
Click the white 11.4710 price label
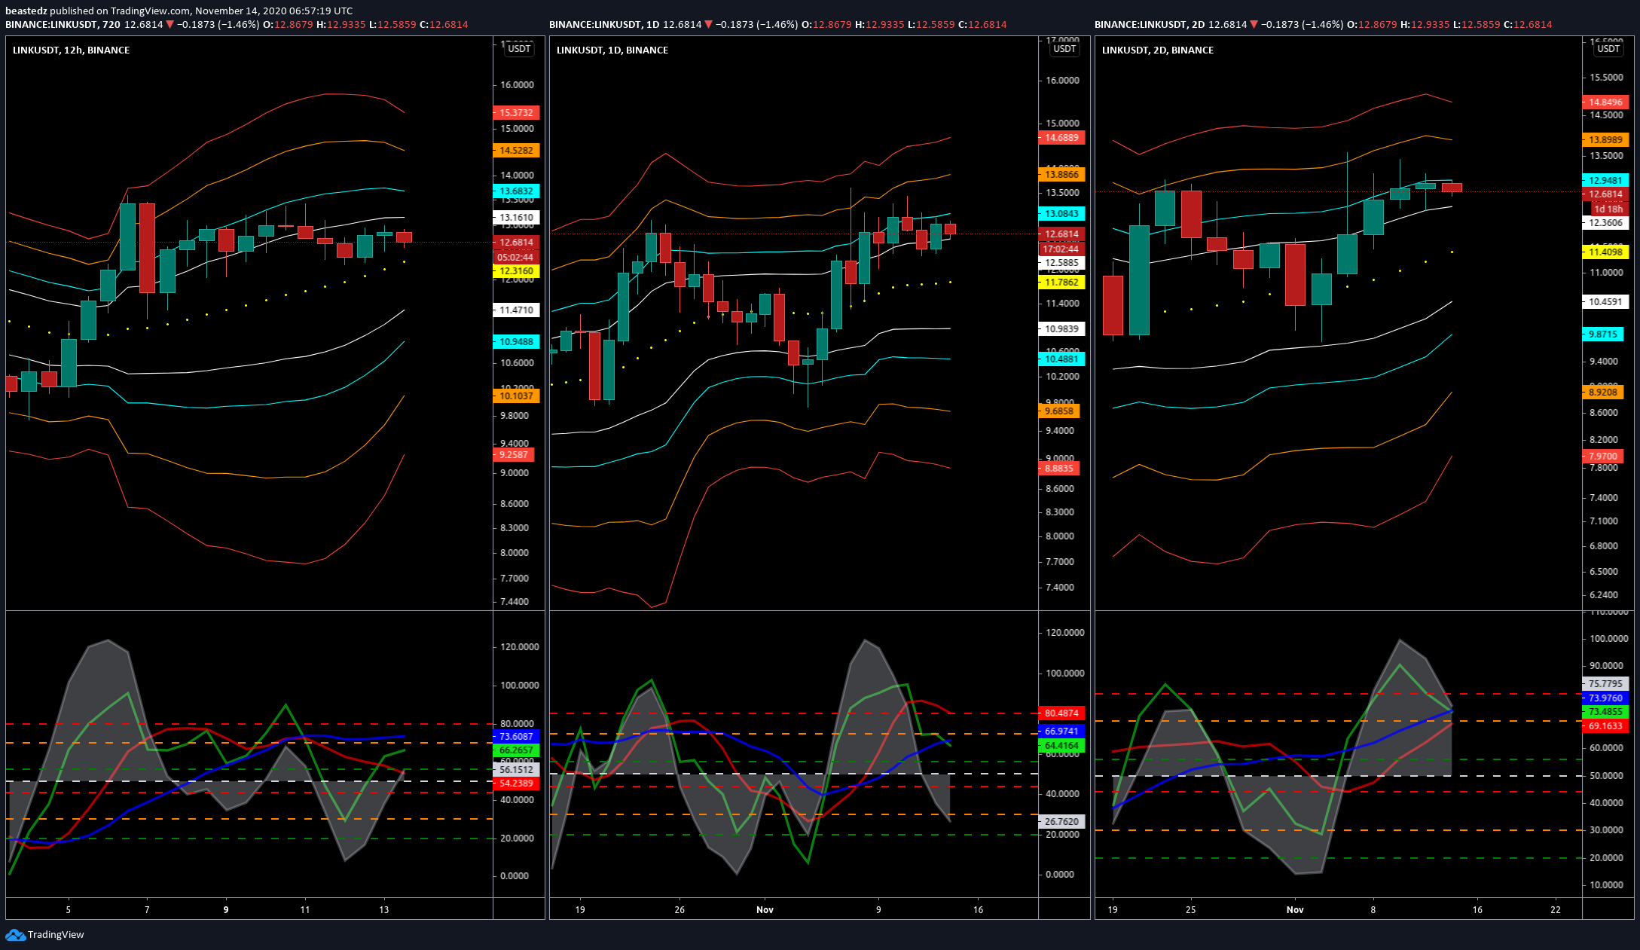(516, 310)
